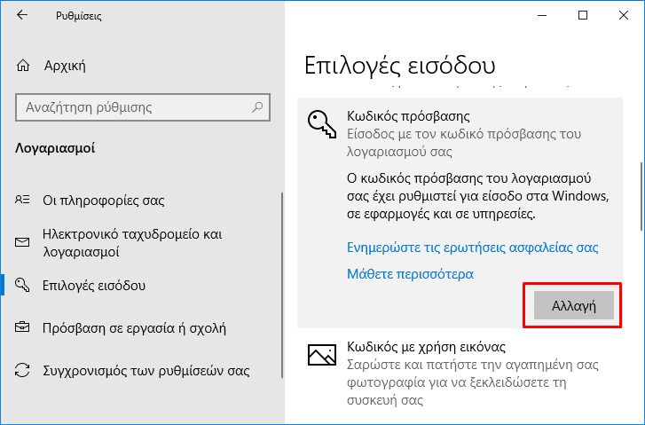The height and width of the screenshot is (425, 645).
Task: Click the briefcase work access icon
Action: pyautogui.click(x=22, y=327)
